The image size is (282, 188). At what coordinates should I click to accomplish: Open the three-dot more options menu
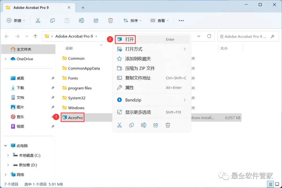181,21
